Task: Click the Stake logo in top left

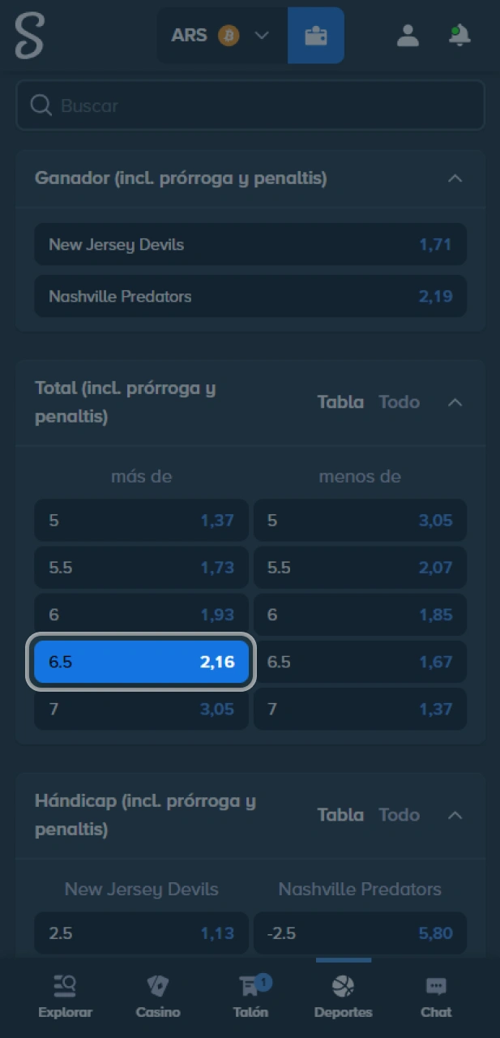Action: 29,35
